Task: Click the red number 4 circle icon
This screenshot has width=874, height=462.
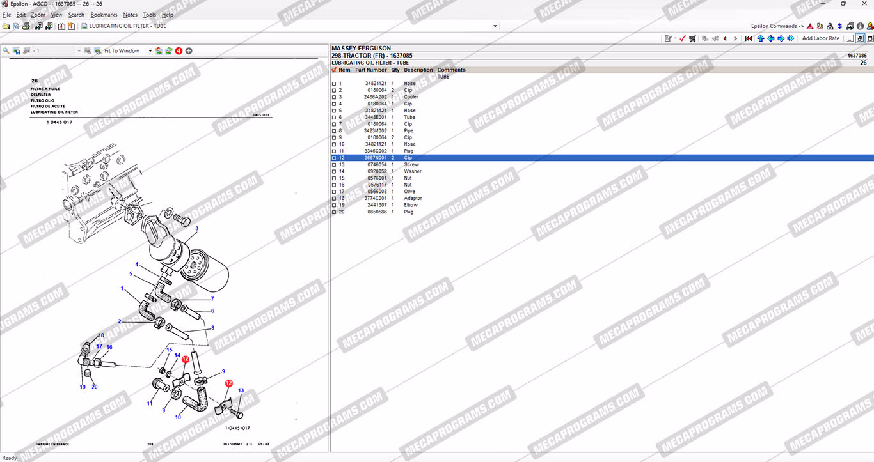Action: [179, 50]
